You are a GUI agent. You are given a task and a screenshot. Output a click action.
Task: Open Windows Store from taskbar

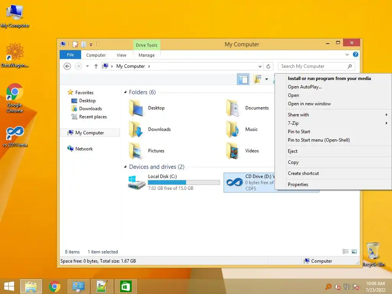126,286
